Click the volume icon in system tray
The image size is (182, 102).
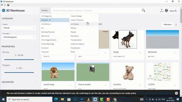[x=159, y=99]
